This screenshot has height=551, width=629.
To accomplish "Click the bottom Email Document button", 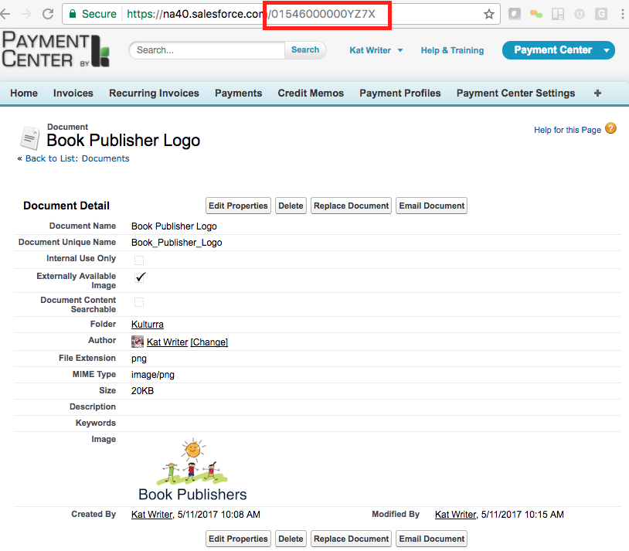I will pyautogui.click(x=432, y=539).
